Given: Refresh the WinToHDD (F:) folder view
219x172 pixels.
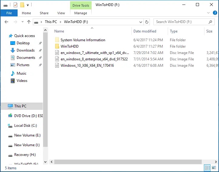Looking at the screenshot, I should pos(147,22).
